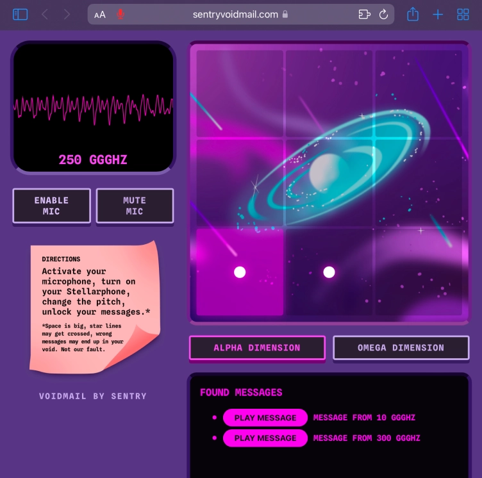
Task: Open the extensions puzzle icon
Action: point(364,14)
